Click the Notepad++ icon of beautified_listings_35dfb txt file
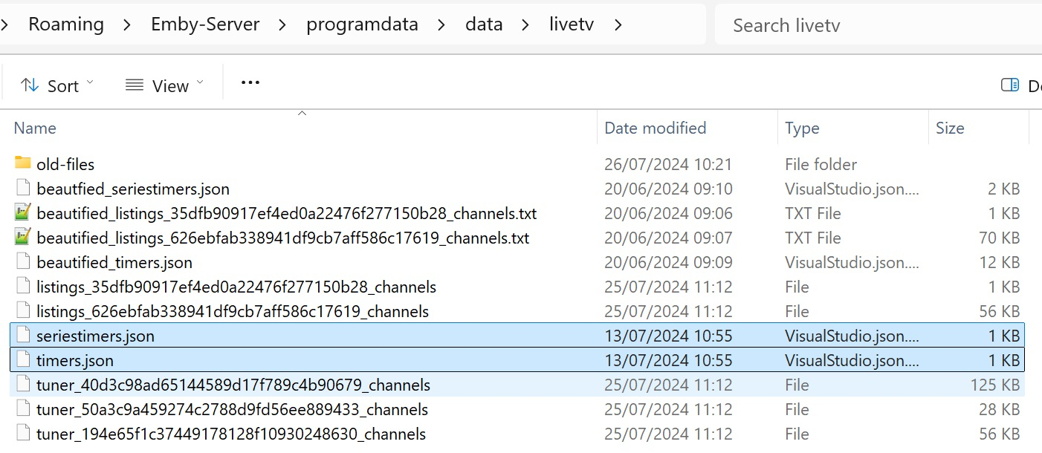This screenshot has height=453, width=1042. (23, 213)
